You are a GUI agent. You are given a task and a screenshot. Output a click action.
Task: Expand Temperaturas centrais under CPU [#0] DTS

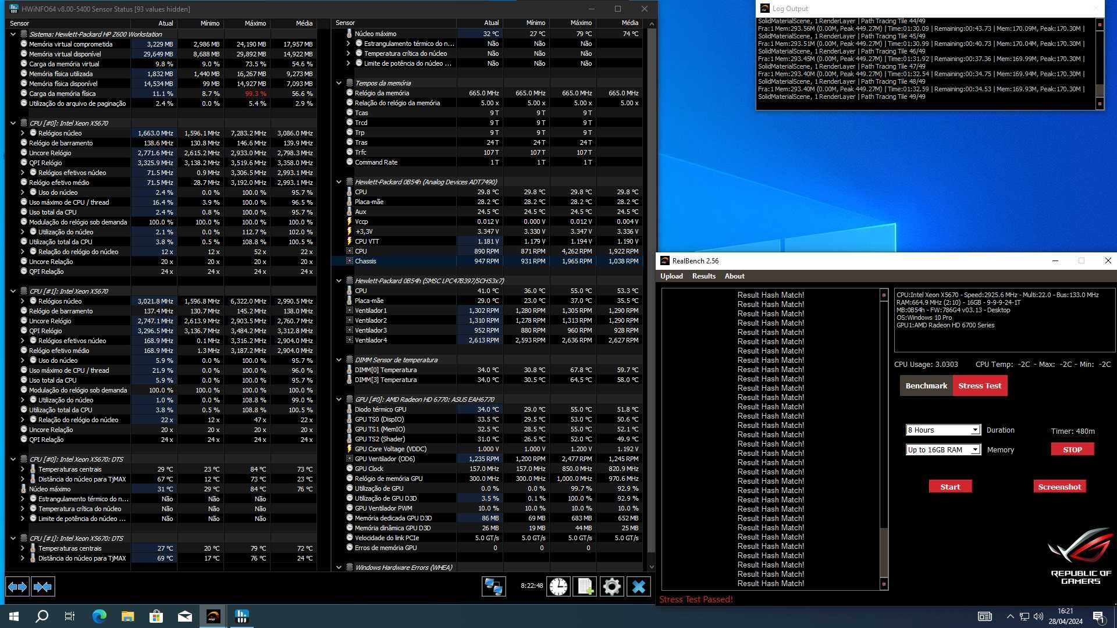coord(22,469)
